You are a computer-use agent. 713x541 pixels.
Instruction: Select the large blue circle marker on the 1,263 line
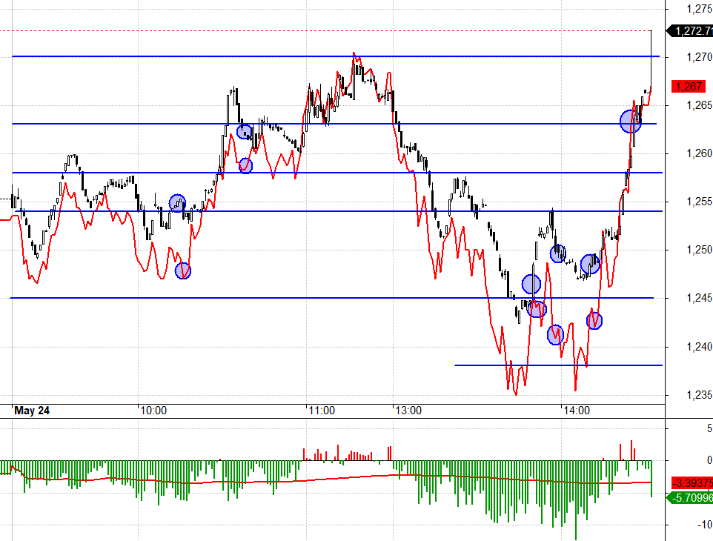tap(631, 122)
